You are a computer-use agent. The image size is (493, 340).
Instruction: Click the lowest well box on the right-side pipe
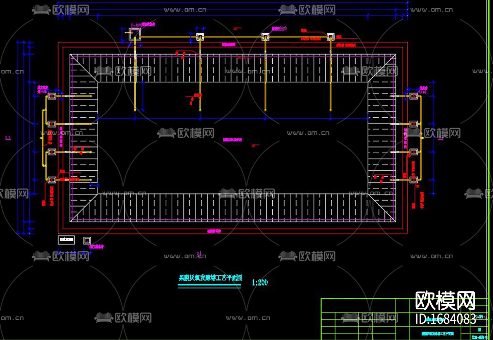[x=413, y=180]
